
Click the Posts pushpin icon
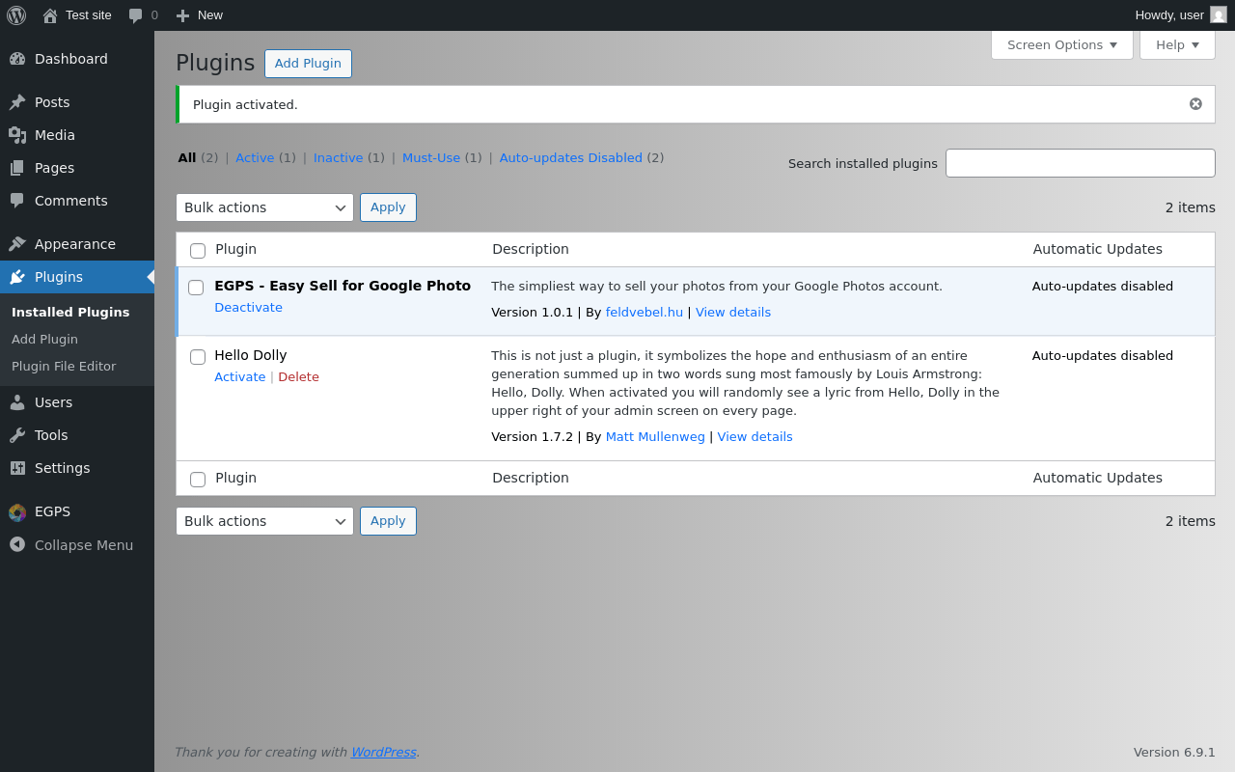(x=17, y=102)
